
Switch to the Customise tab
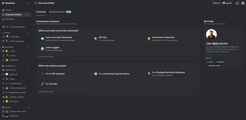41,12
